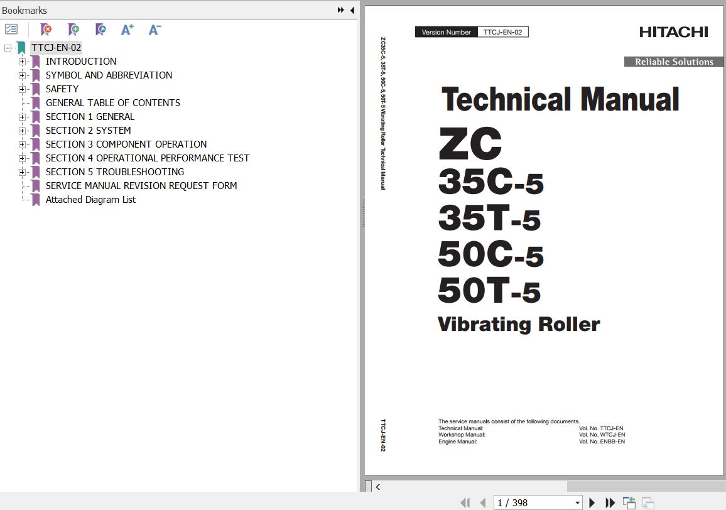Go to first page arrow
Viewport: 726px width, 510px height.
(x=465, y=502)
